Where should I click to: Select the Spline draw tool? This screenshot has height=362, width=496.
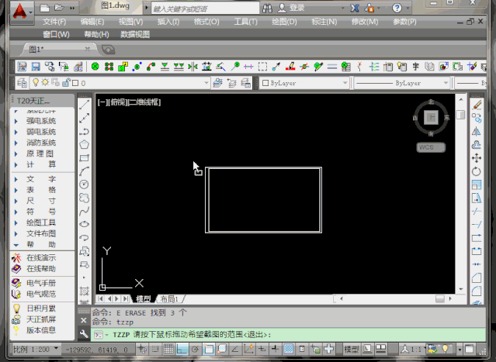[x=84, y=211]
